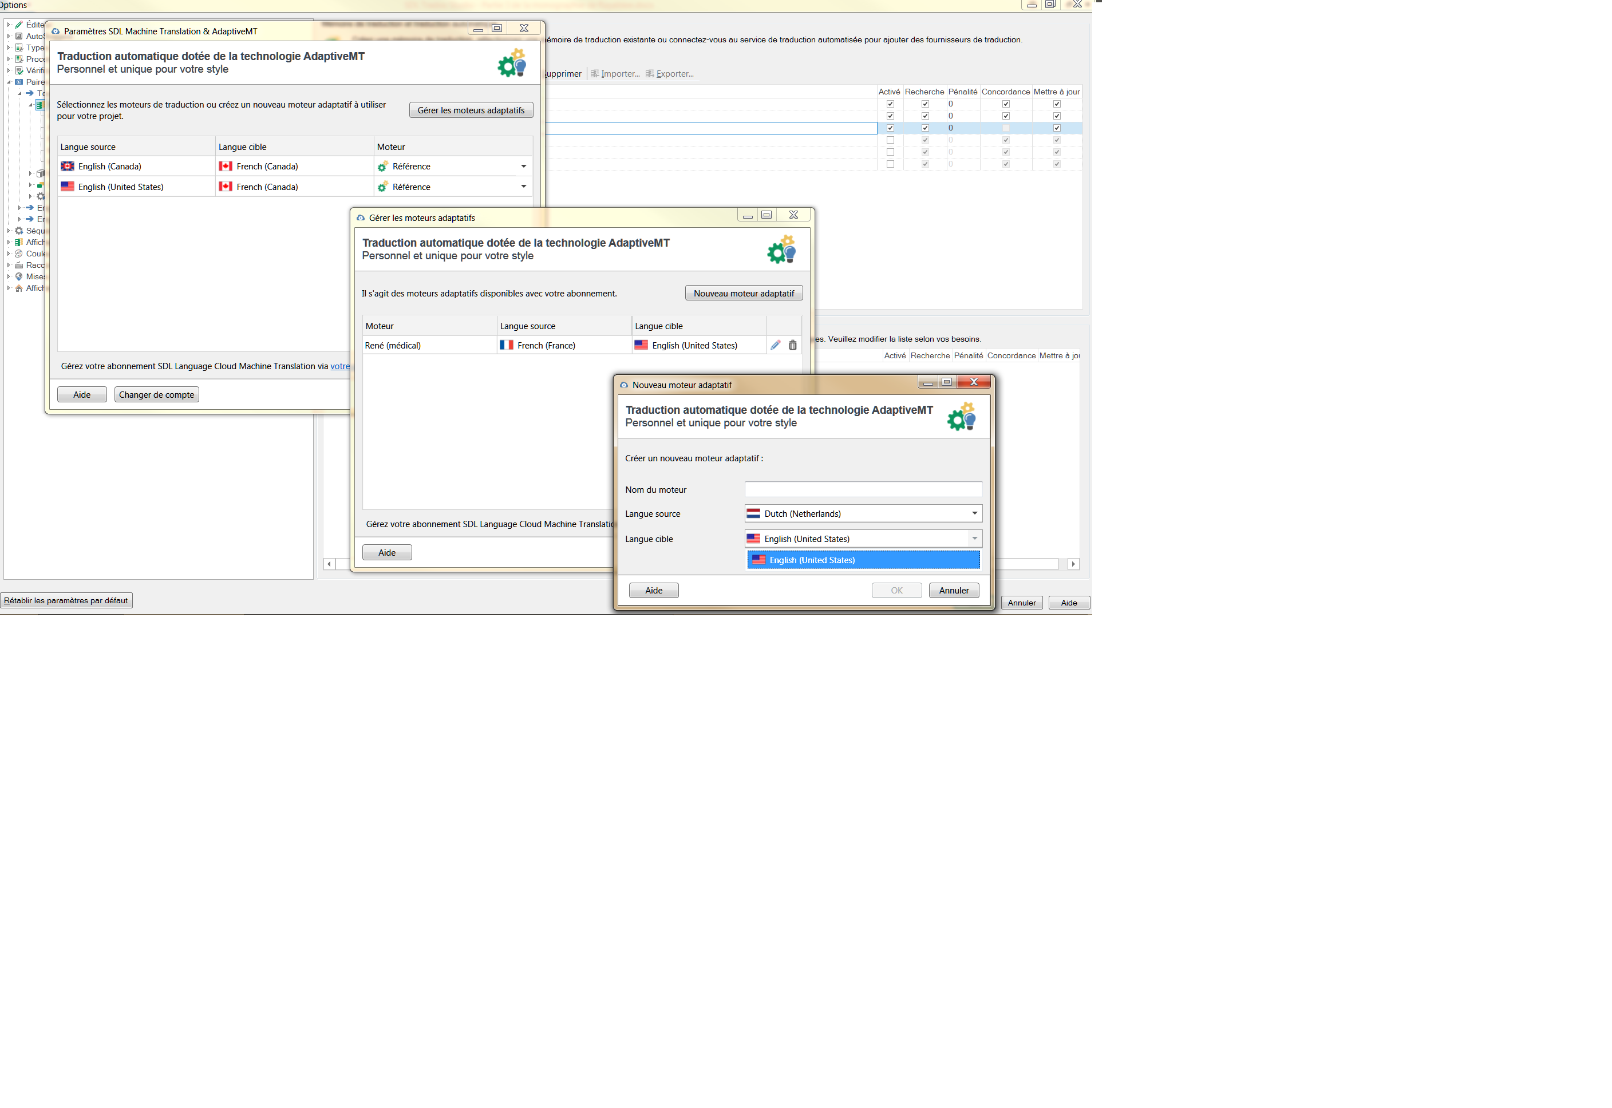Click the Importer toolbar icon
This screenshot has height=1108, width=1612.
[x=595, y=74]
